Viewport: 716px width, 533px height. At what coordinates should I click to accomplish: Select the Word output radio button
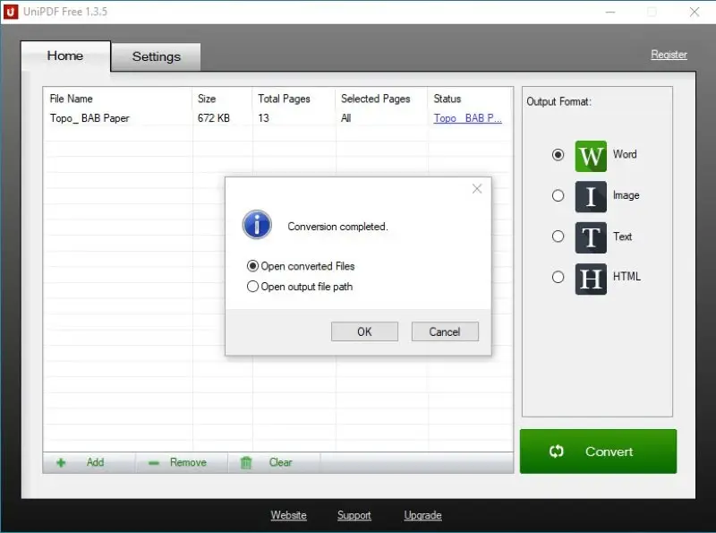click(558, 155)
